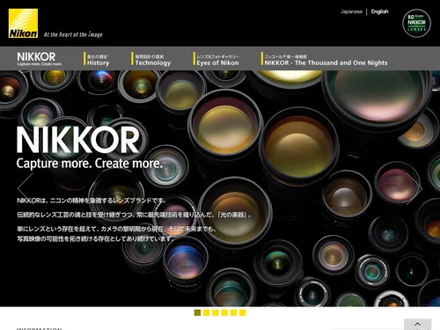The width and height of the screenshot is (440, 330).
Task: Click the NIKKOR logo in the gray navigation bar
Action: pyautogui.click(x=40, y=59)
